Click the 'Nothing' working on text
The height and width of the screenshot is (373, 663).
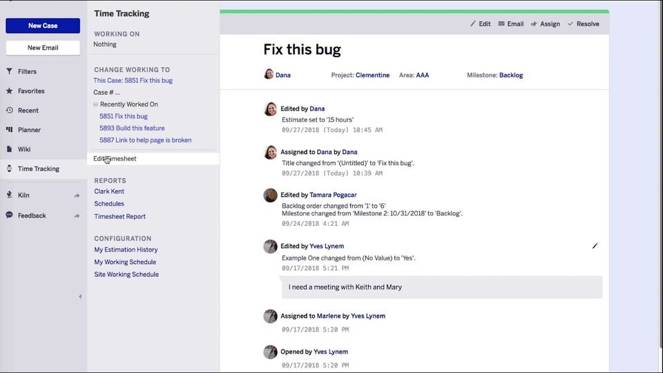pyautogui.click(x=105, y=44)
